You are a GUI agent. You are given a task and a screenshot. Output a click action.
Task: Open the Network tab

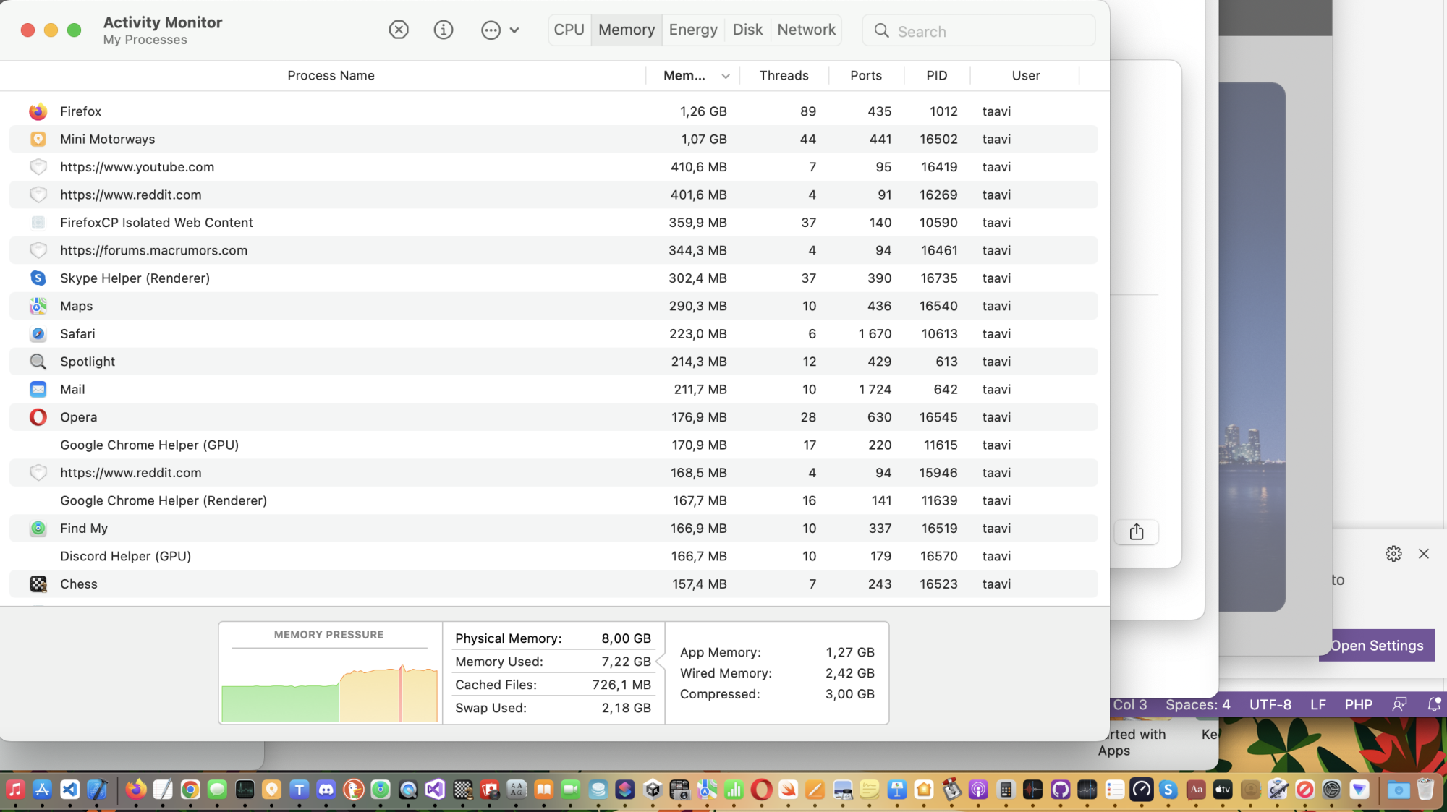coord(806,30)
